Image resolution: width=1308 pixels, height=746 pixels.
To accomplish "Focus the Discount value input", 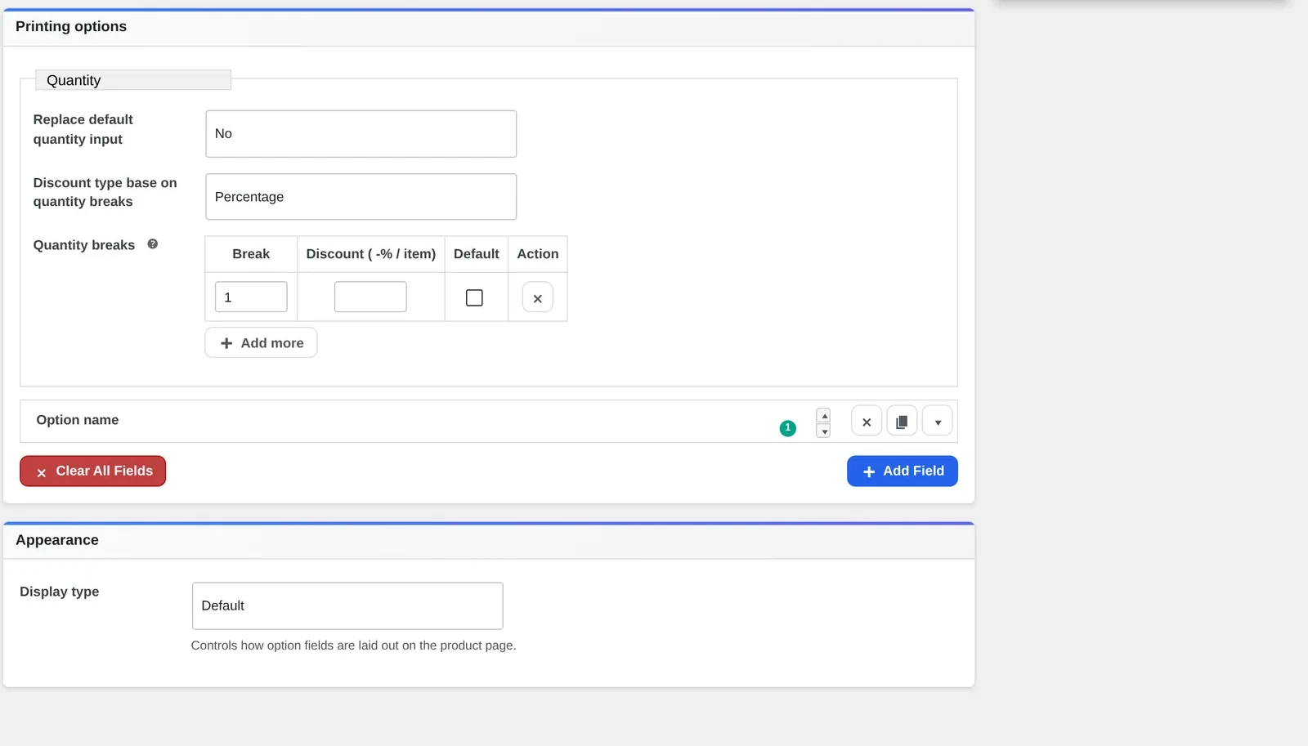I will click(370, 297).
